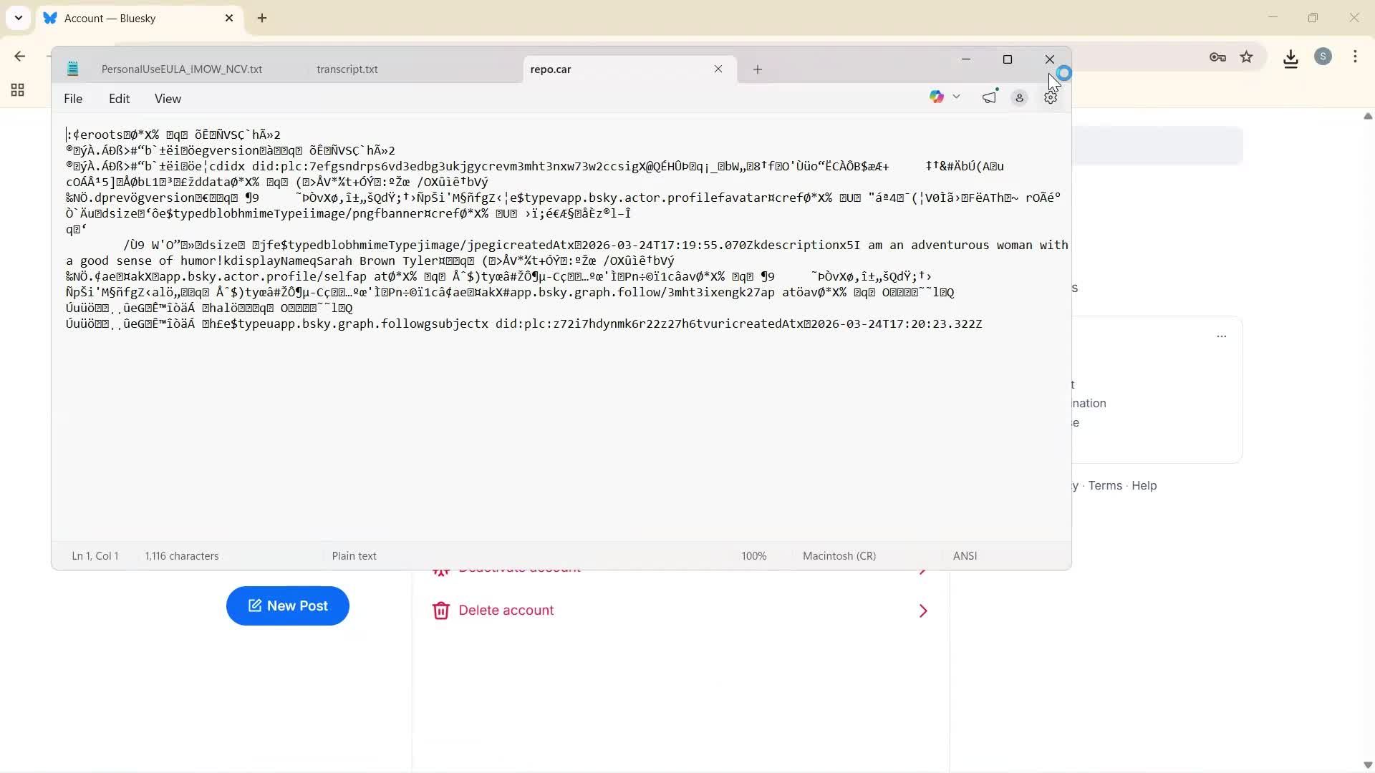This screenshot has width=1375, height=773.
Task: Bookmark this page with the star icon
Action: (x=1248, y=57)
